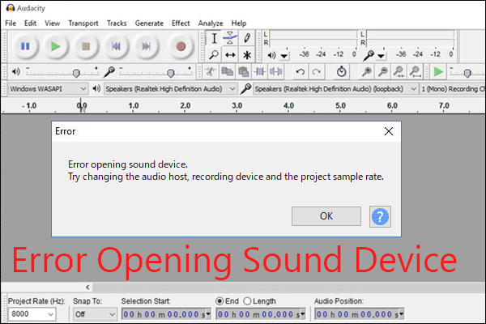This screenshot has width=486, height=324.
Task: Open the Mono Recording Channels dropdown
Action: pos(453,89)
